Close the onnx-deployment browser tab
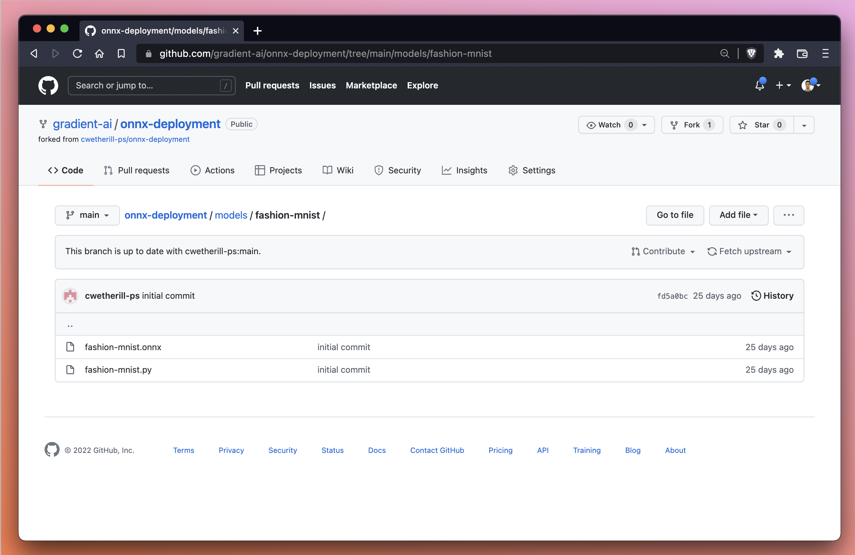 point(236,31)
